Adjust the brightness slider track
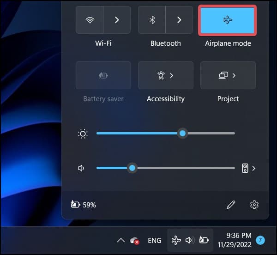 pyautogui.click(x=166, y=134)
